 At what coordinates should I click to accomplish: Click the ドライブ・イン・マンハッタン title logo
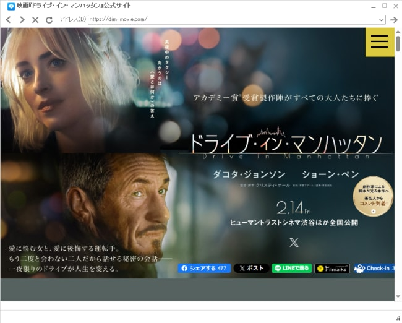pyautogui.click(x=286, y=143)
